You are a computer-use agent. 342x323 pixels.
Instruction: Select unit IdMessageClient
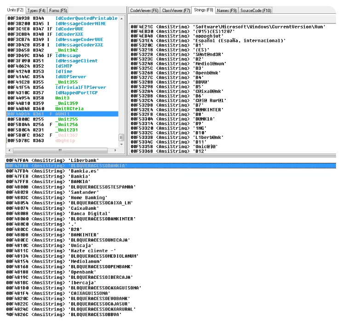pos(77,61)
